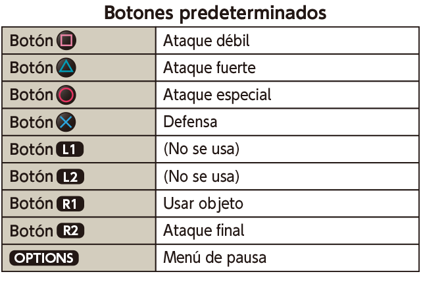Viewport: 421px width, 305px height.
Task: Select the Defensa cell
Action: pos(287,122)
